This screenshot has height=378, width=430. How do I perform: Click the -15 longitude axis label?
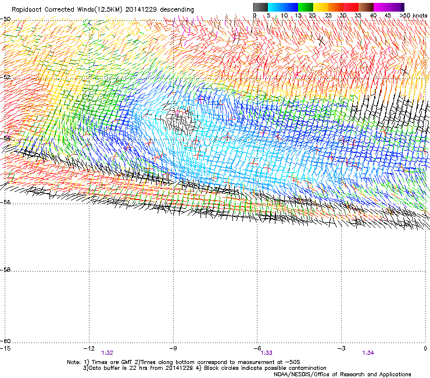click(x=5, y=348)
